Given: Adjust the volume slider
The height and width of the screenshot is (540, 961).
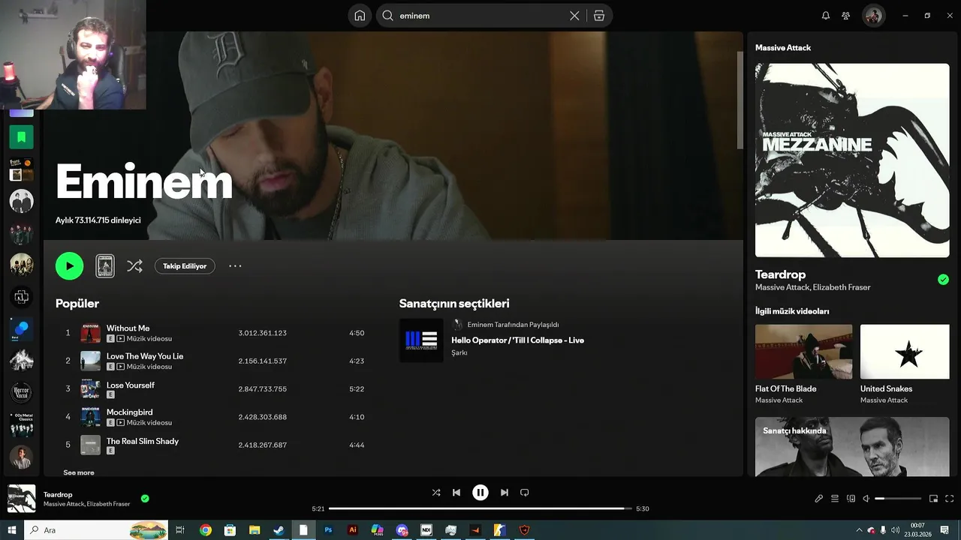Looking at the screenshot, I should tap(898, 499).
